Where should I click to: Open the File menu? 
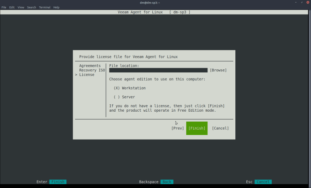click(x=4, y=7)
